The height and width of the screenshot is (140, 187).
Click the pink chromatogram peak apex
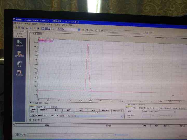tap(88, 44)
